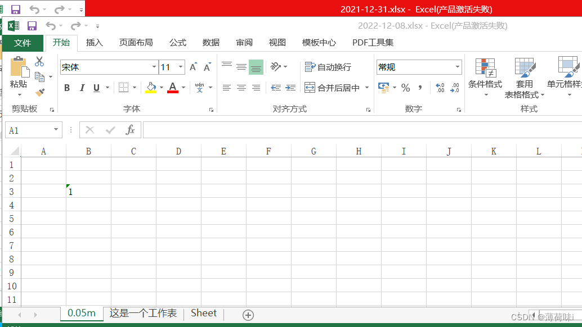This screenshot has height=327, width=582.
Task: Undo in the 2021-12-31.xlsx background window
Action: coord(34,9)
